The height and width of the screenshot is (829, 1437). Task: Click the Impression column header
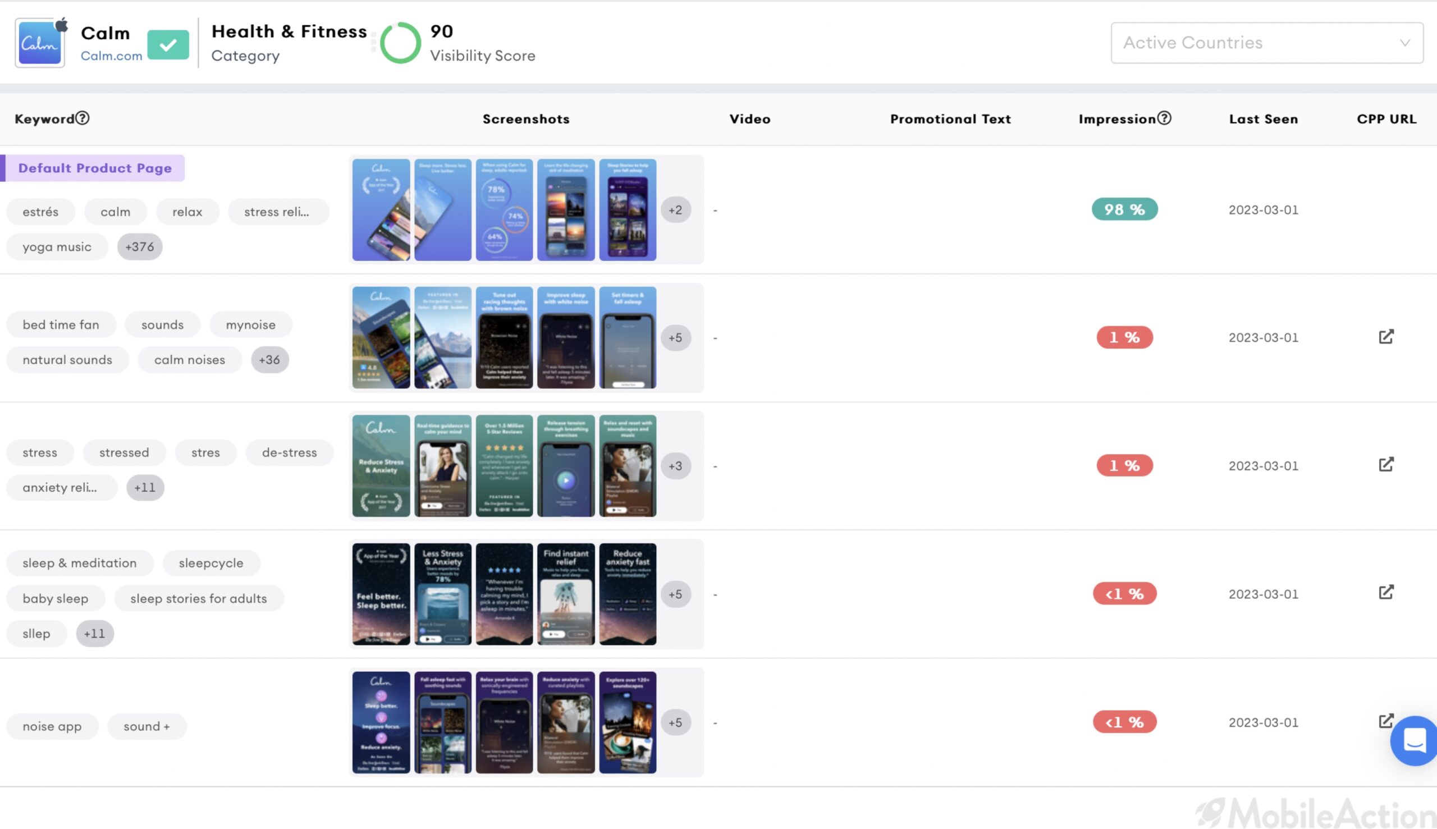1117,119
